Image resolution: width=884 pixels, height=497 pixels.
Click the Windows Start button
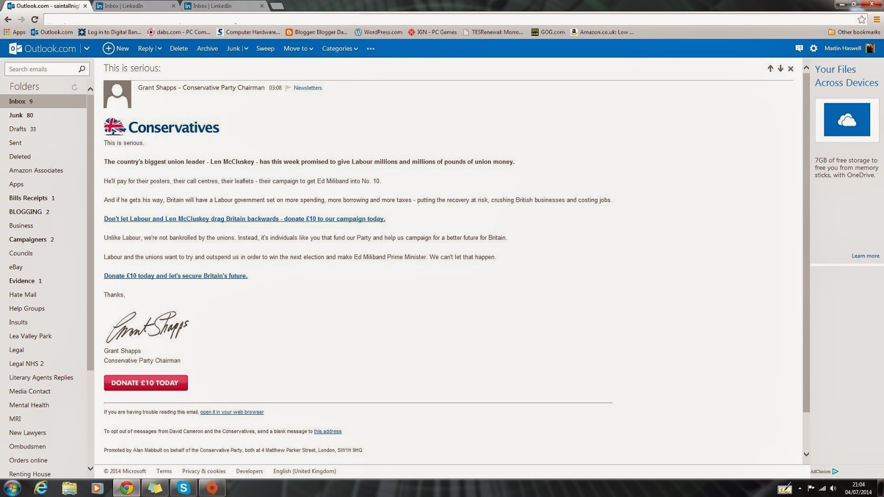(12, 488)
